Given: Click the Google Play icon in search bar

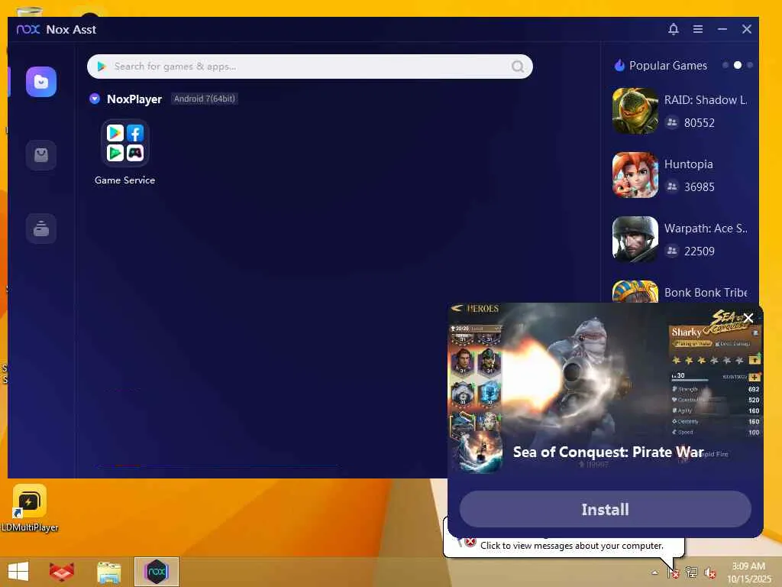Looking at the screenshot, I should tap(102, 66).
